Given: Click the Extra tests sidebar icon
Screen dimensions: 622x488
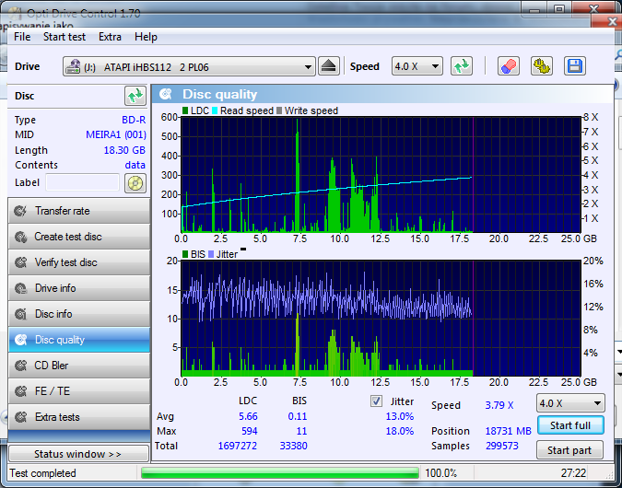Looking at the screenshot, I should point(20,417).
